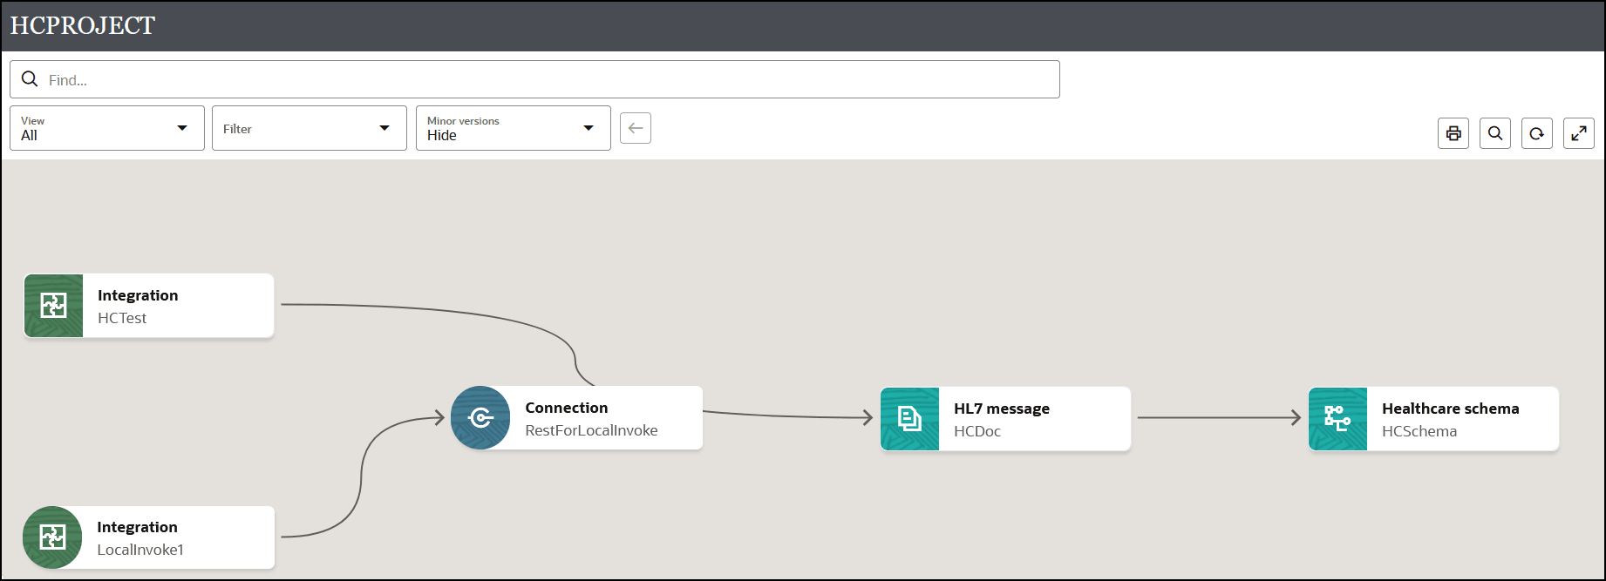Click the HL7 message document icon
The width and height of the screenshot is (1606, 581).
pos(909,419)
